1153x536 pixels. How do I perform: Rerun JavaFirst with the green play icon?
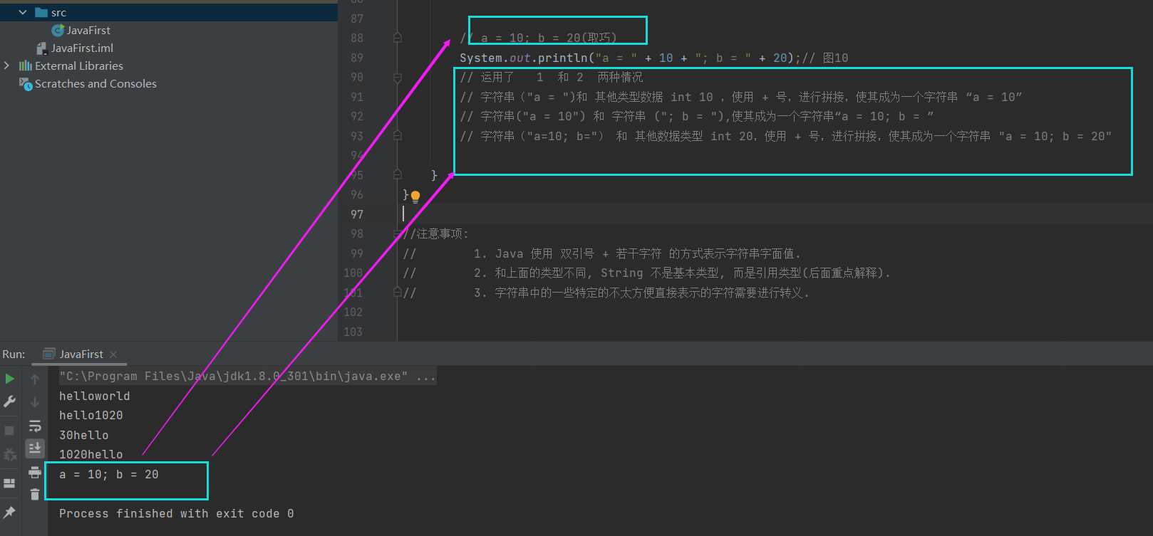(10, 379)
